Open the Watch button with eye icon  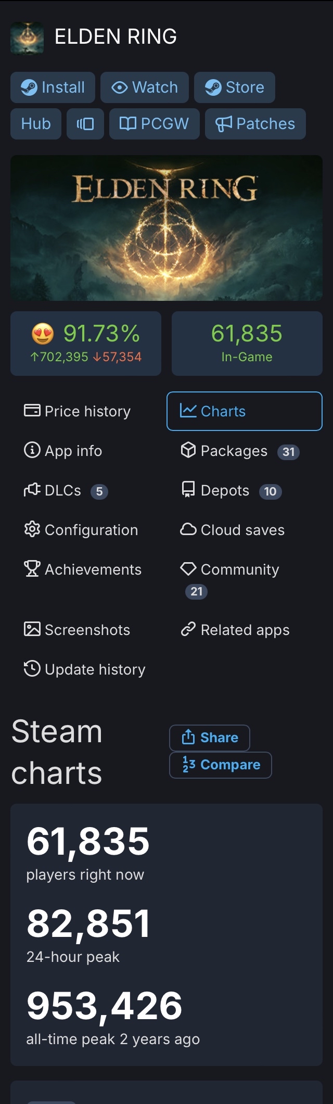coord(145,87)
